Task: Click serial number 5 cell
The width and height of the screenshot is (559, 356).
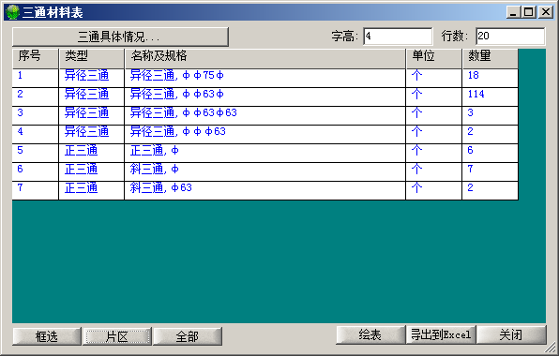Action: pos(36,153)
